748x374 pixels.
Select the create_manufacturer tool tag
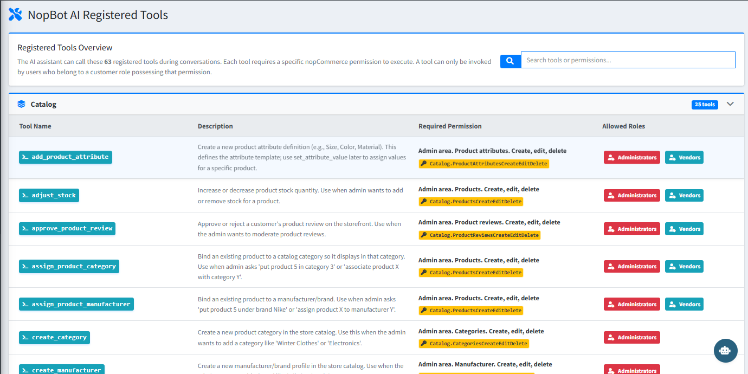click(62, 370)
